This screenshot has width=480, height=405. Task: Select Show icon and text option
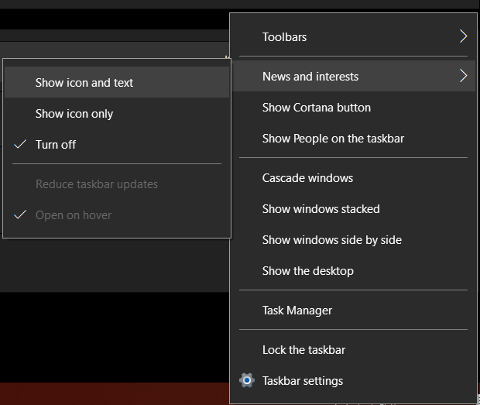(x=84, y=83)
